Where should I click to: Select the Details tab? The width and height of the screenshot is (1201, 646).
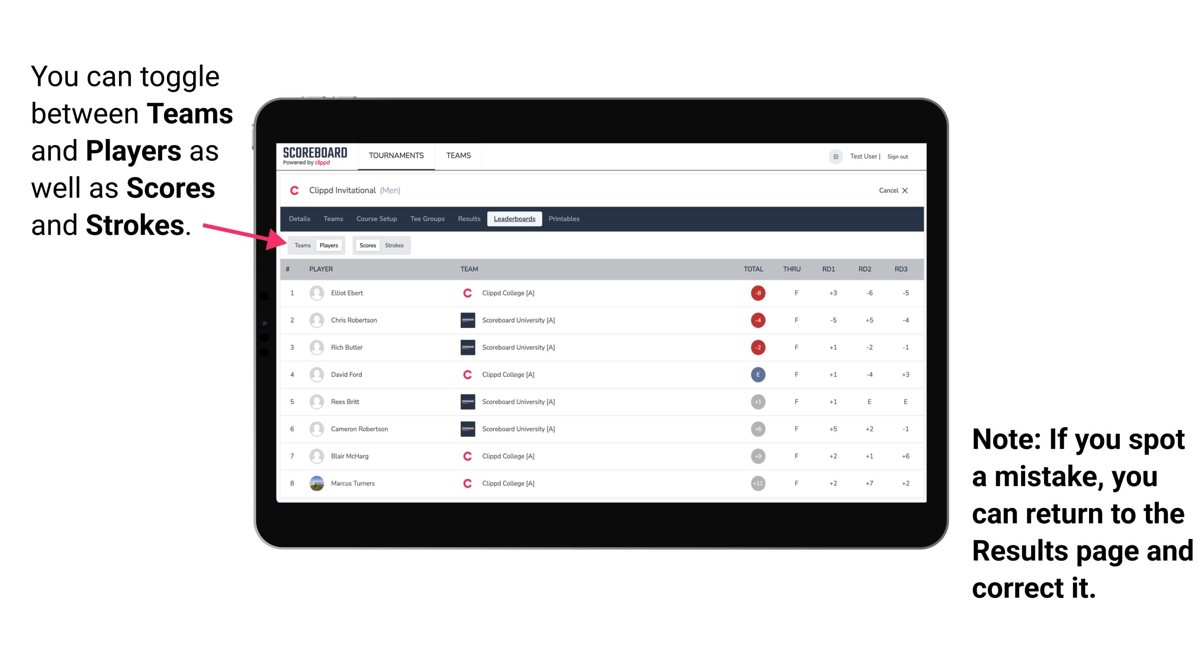(x=300, y=219)
